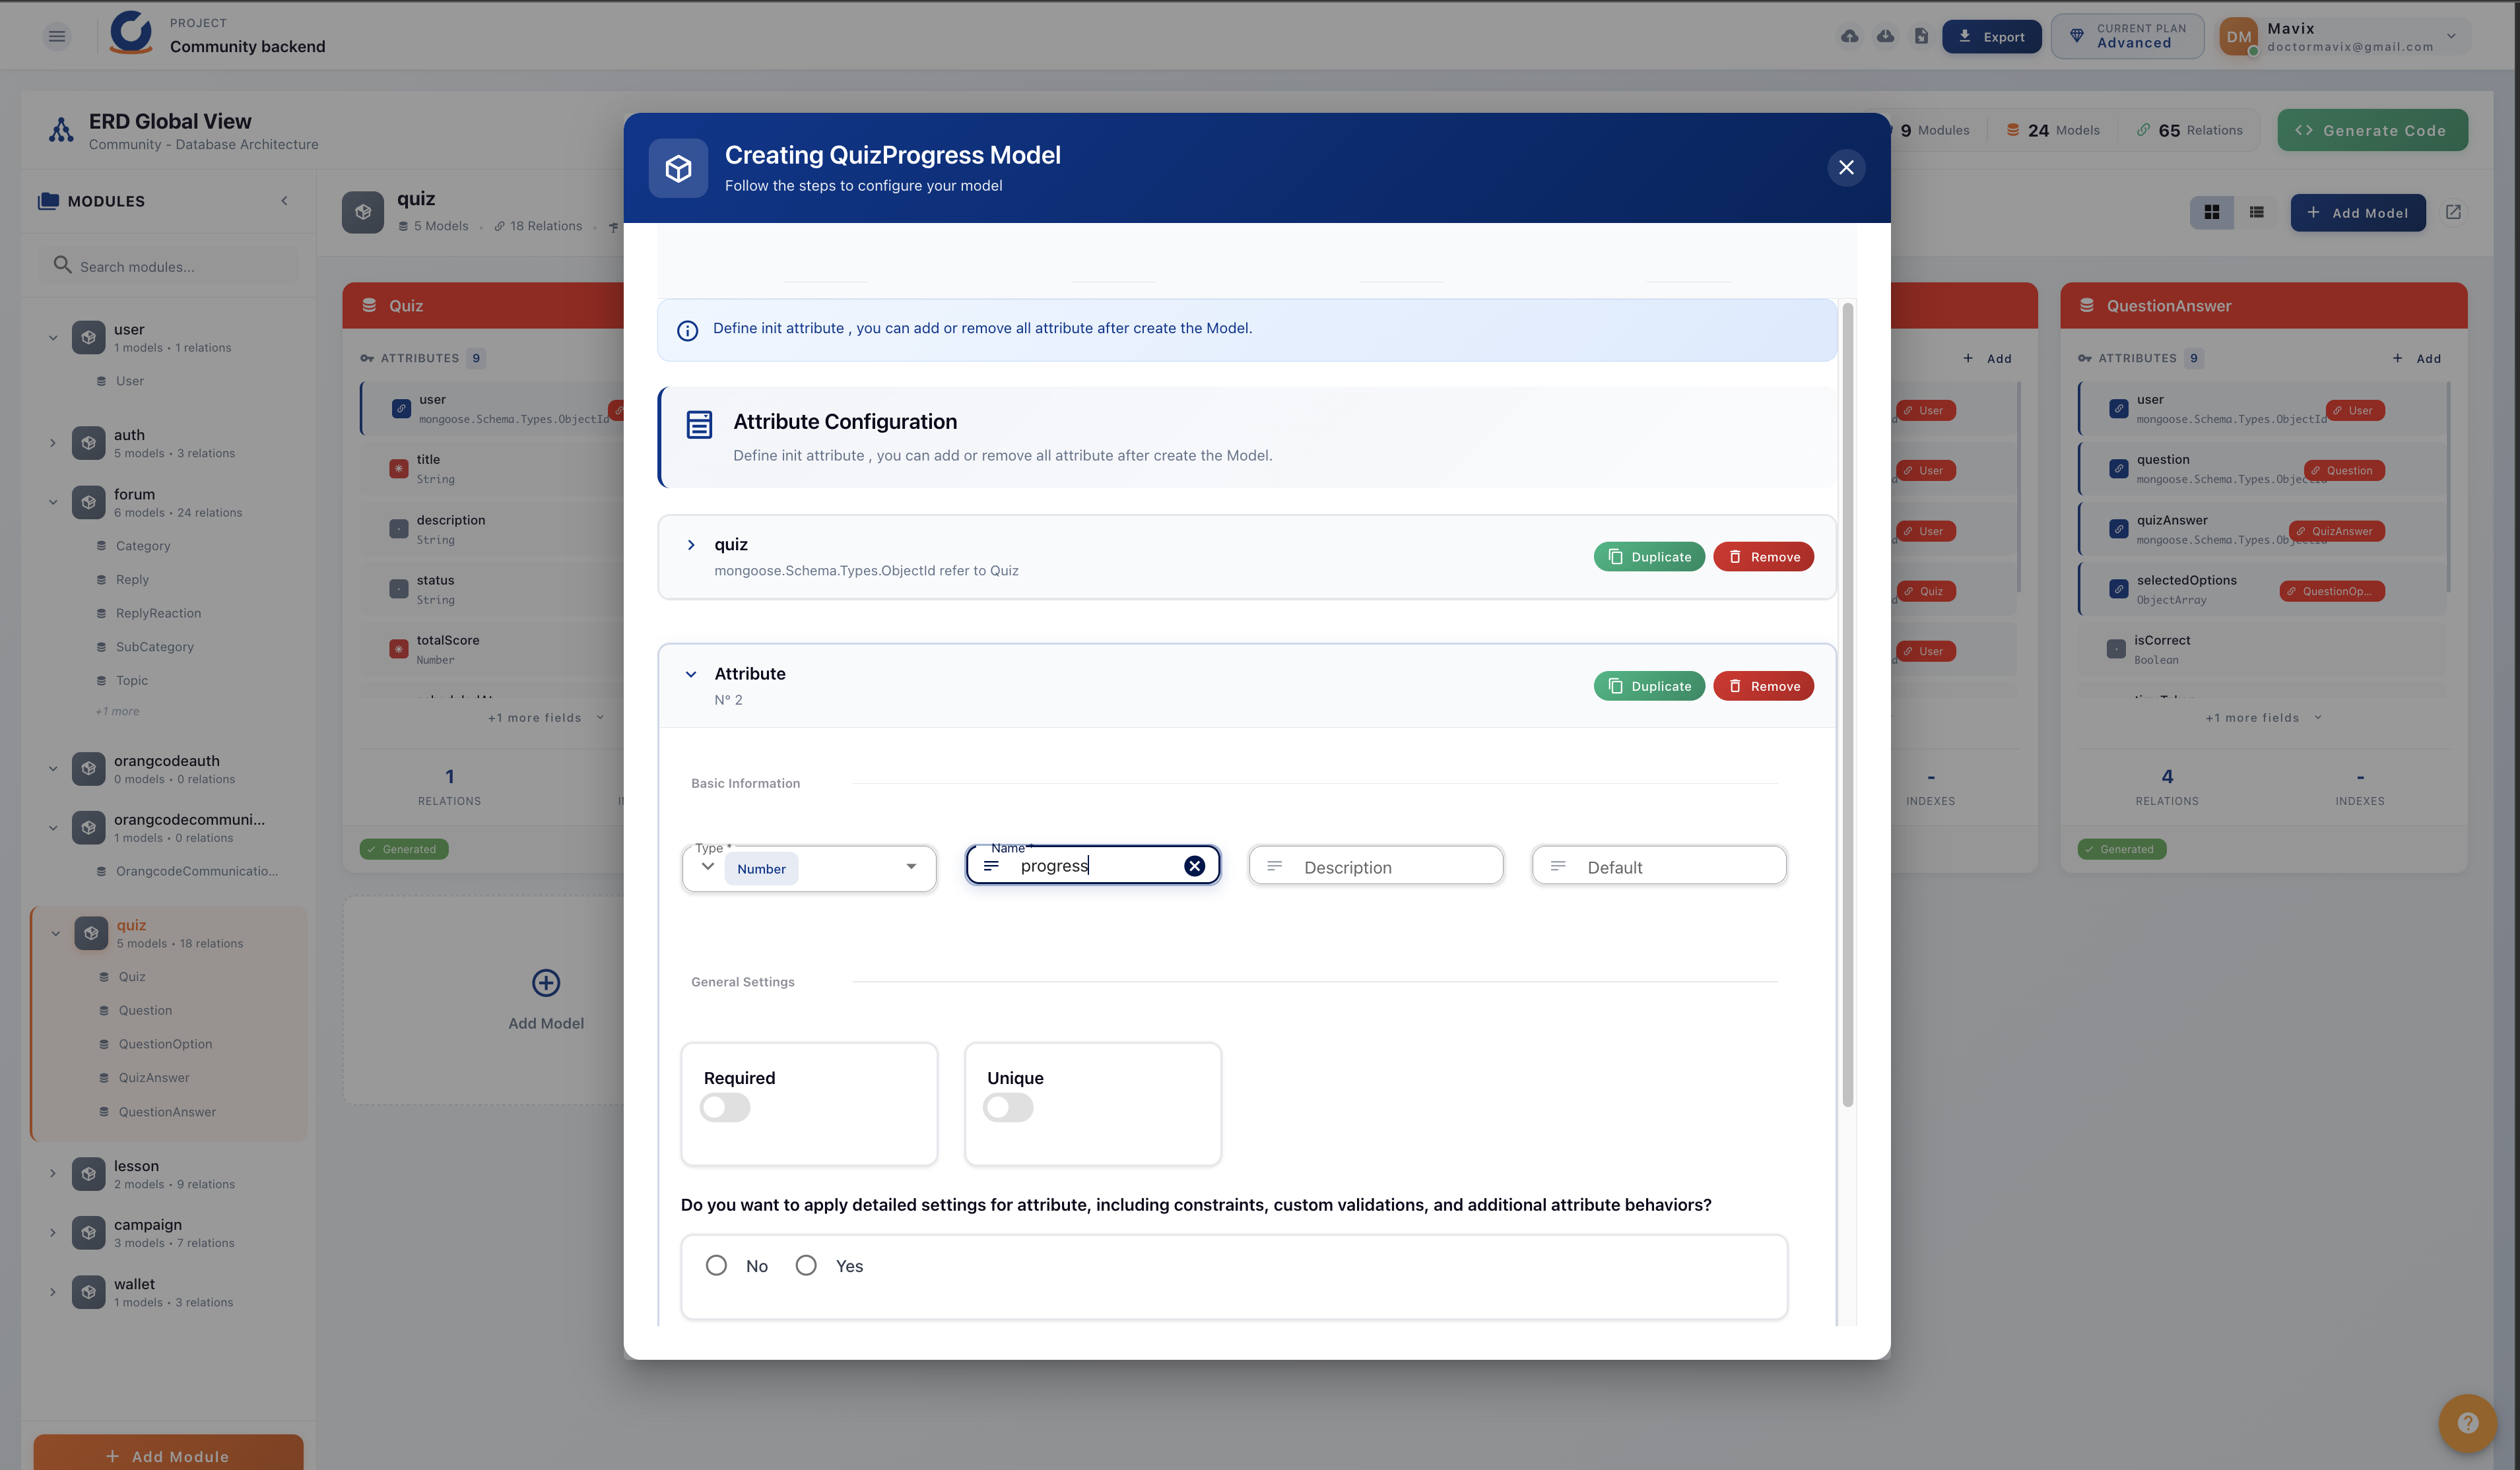Click the Export download icon
Screen dimensions: 2520x1470
(x=1965, y=36)
